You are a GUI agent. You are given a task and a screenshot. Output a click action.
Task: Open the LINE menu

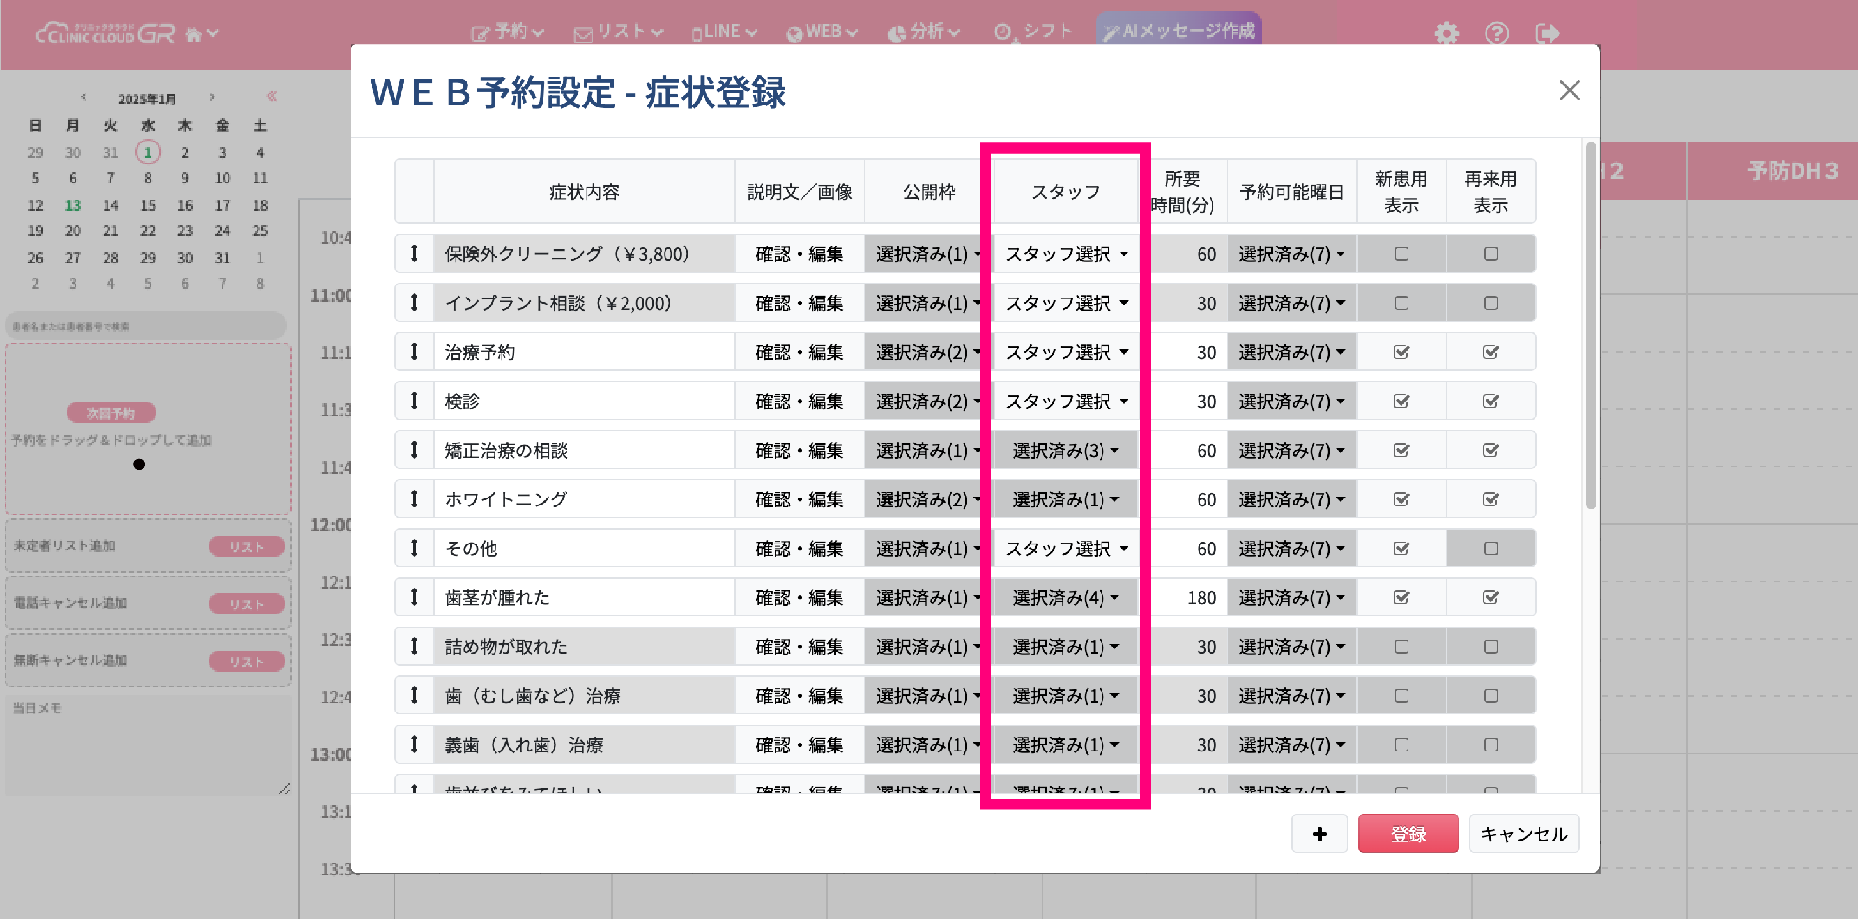coord(724,32)
